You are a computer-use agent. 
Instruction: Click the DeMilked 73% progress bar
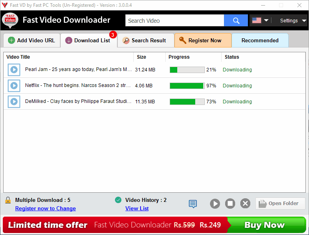(x=187, y=102)
